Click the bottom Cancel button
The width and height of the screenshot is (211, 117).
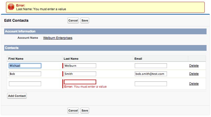coord(73,110)
